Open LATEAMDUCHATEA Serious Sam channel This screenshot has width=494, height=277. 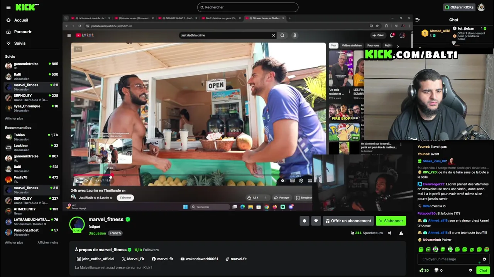pos(32,222)
